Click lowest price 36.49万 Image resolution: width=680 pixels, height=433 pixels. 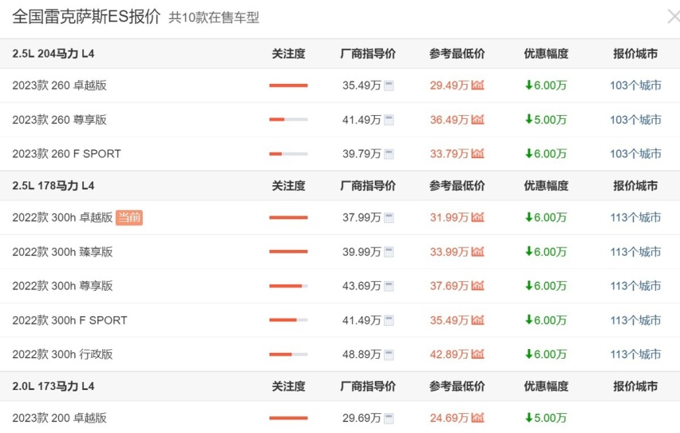pos(449,120)
